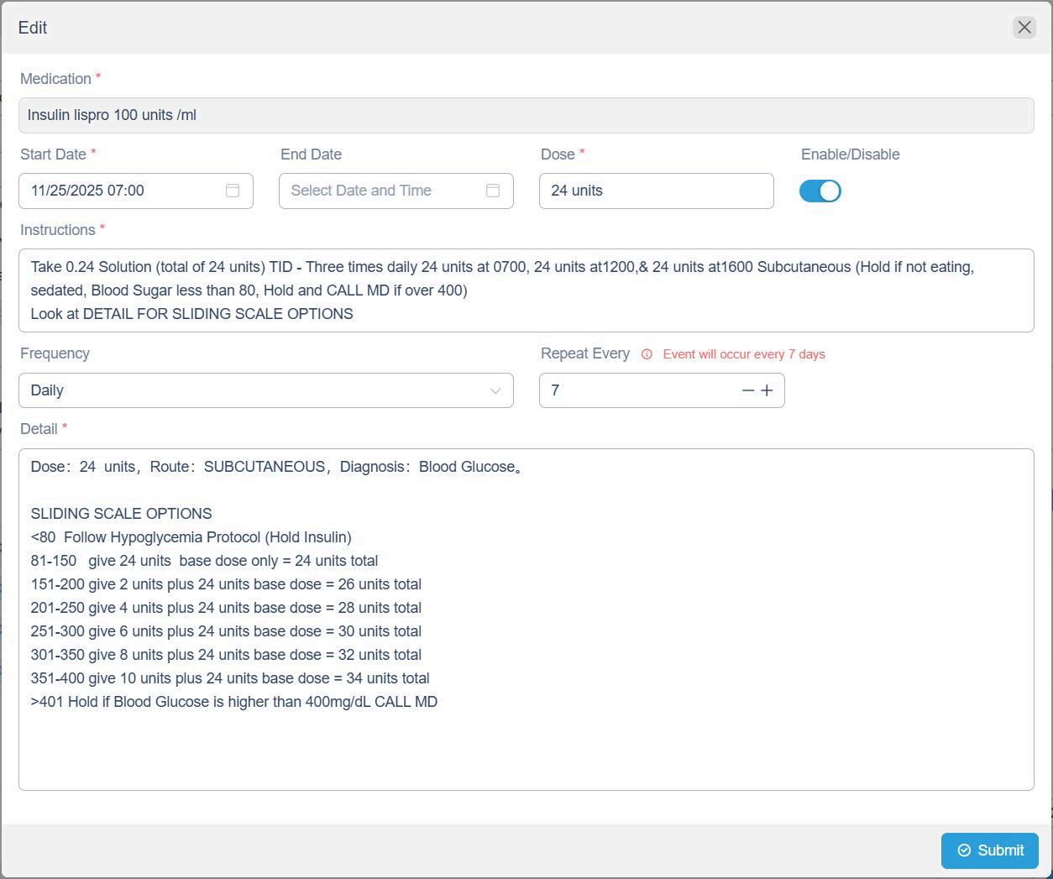Click the Submit button
The width and height of the screenshot is (1053, 879).
pos(989,850)
